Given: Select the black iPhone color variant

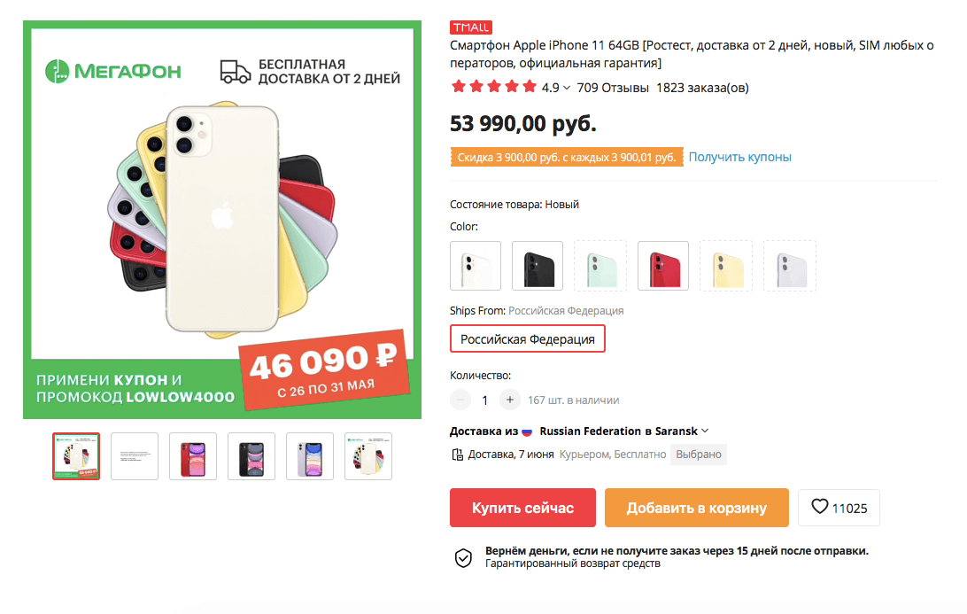Looking at the screenshot, I should tap(538, 265).
